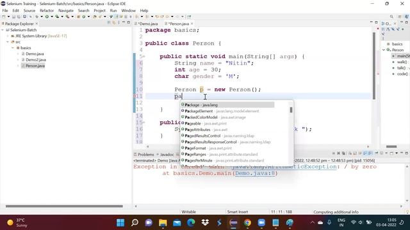The image size is (410, 230).
Task: Click ArithmeticException link in Console
Action: click(284, 167)
